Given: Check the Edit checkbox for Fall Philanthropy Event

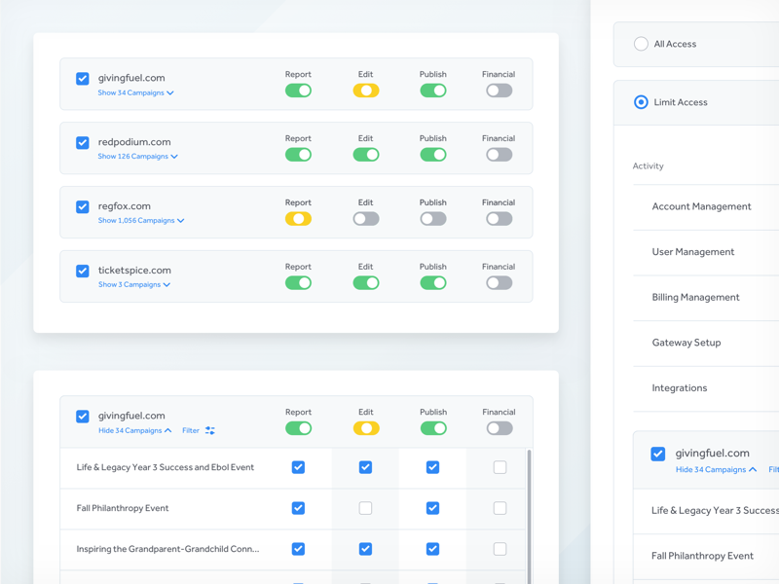Looking at the screenshot, I should (x=365, y=507).
